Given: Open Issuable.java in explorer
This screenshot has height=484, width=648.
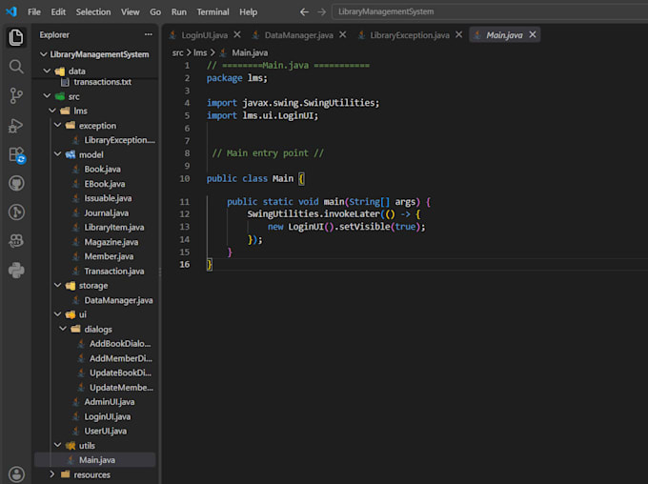Looking at the screenshot, I should point(96,198).
